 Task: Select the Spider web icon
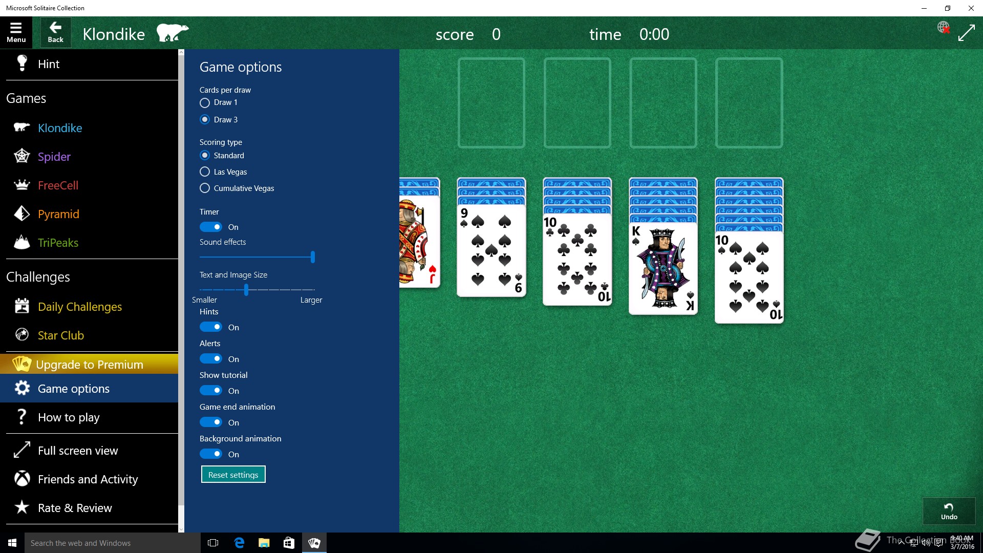pos(22,156)
